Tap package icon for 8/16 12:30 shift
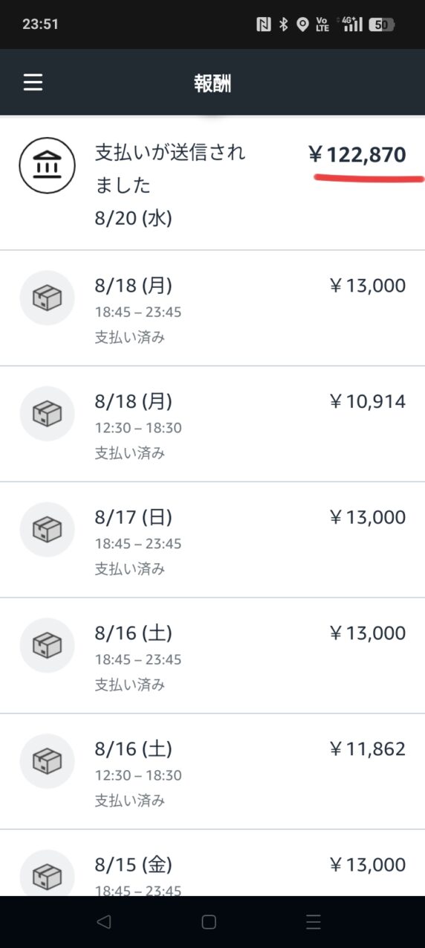Viewport: 425px width, 948px height. (47, 760)
